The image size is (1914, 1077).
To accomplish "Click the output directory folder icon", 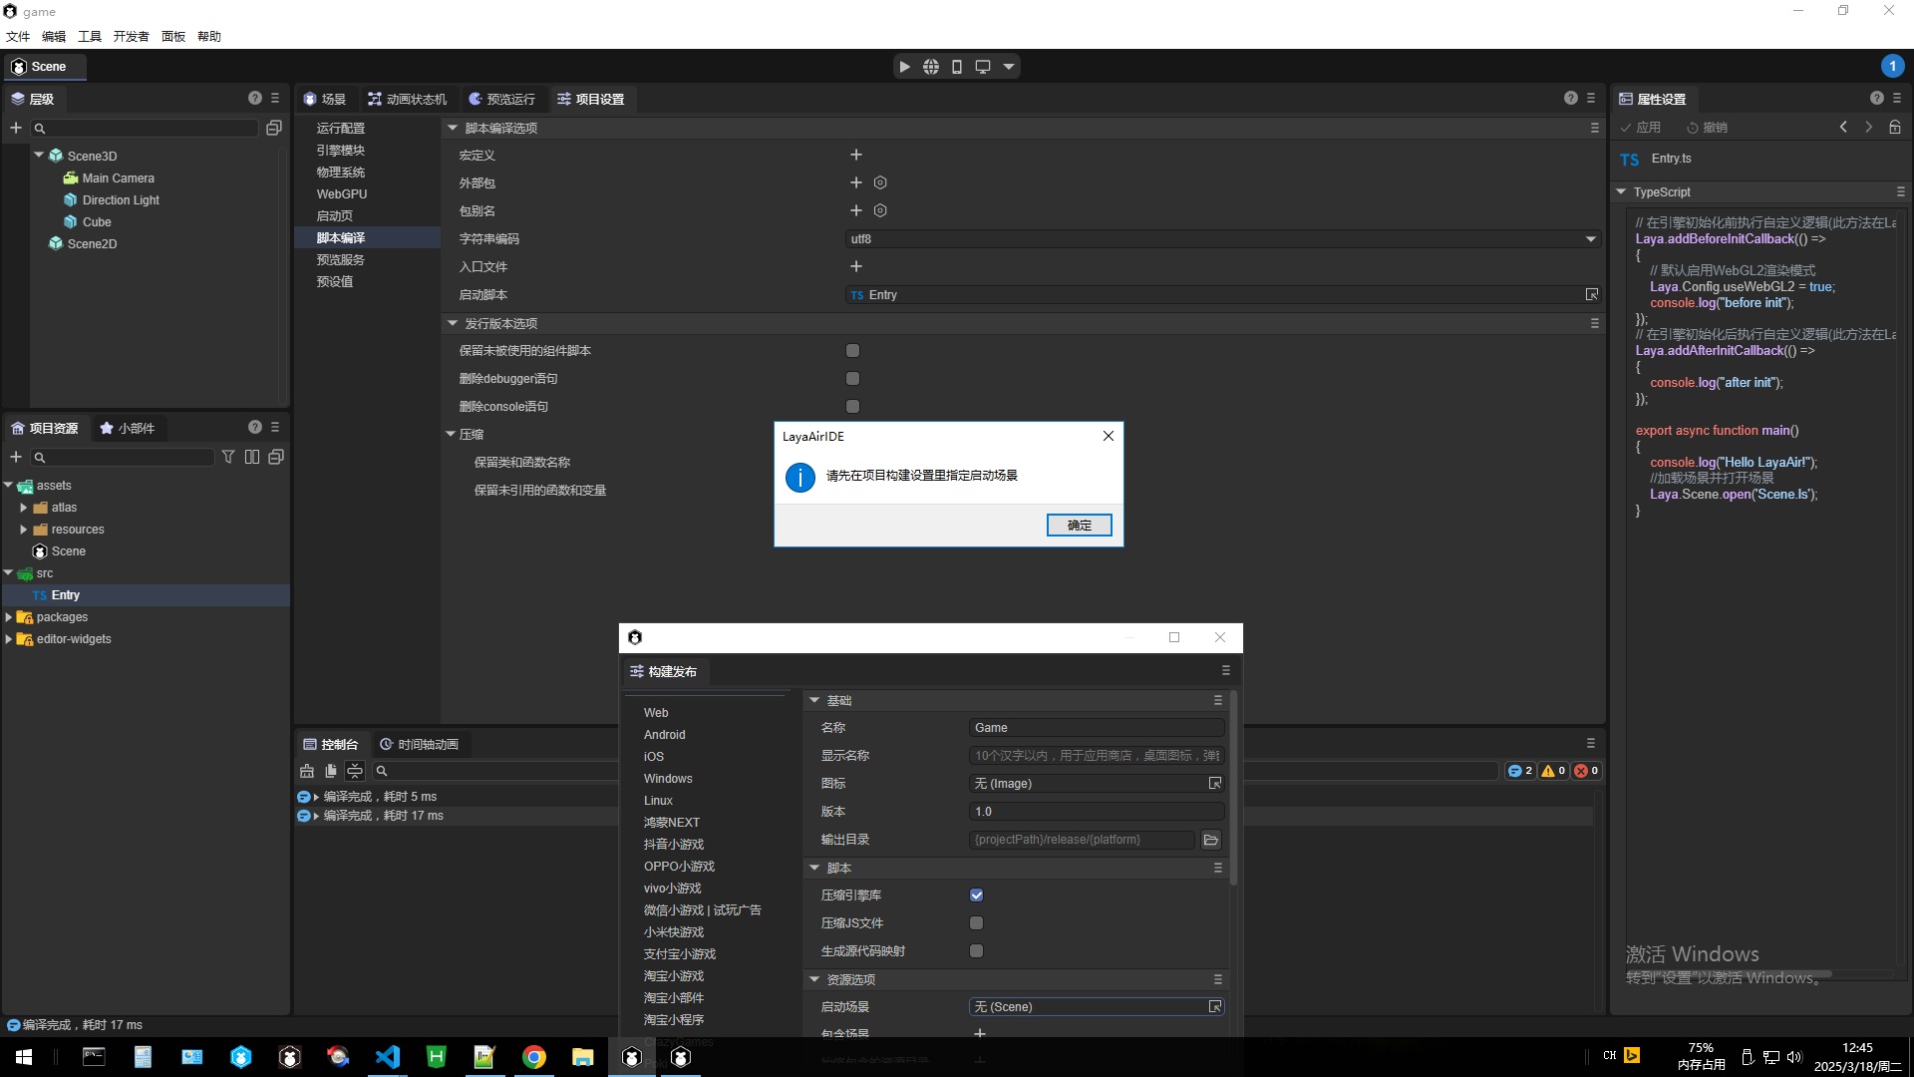I will pos(1210,840).
